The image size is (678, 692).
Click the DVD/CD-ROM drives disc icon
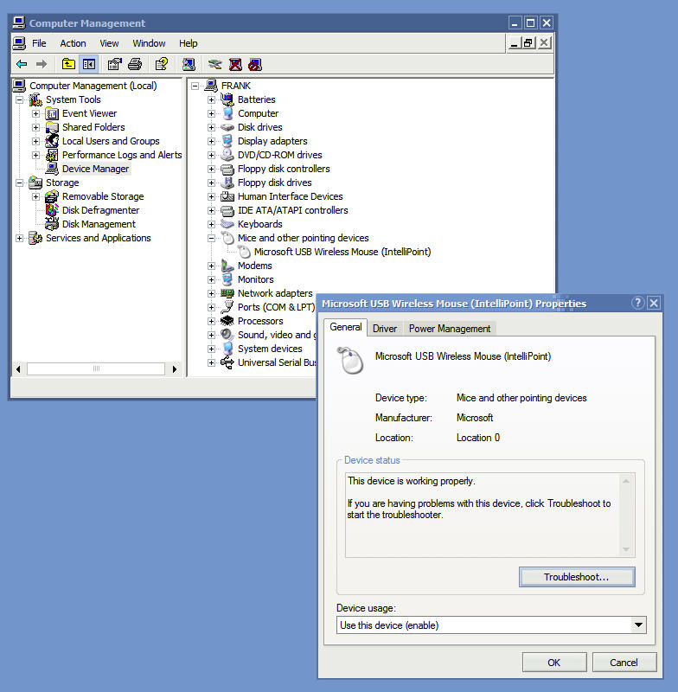tap(227, 155)
